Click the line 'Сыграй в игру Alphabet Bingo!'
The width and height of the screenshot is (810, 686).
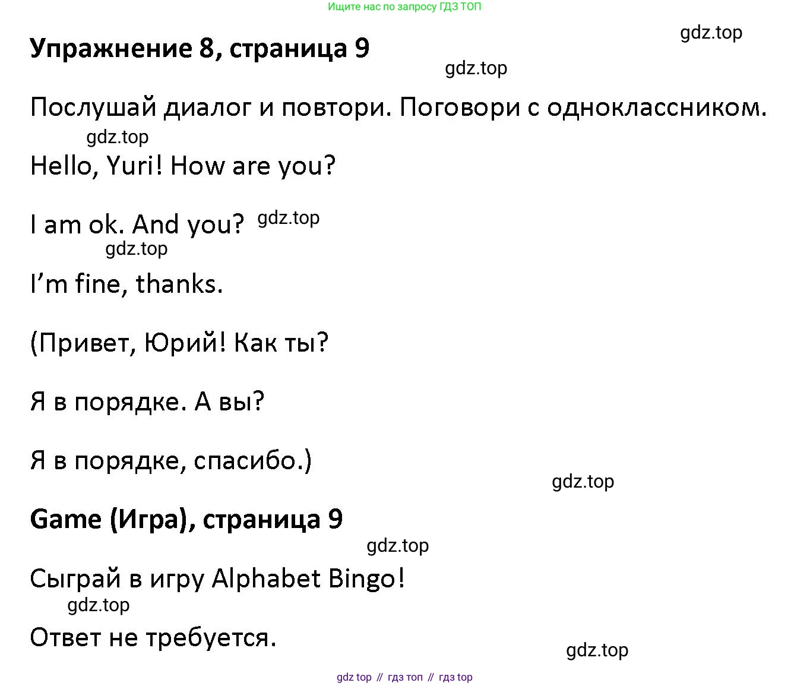[x=217, y=578]
